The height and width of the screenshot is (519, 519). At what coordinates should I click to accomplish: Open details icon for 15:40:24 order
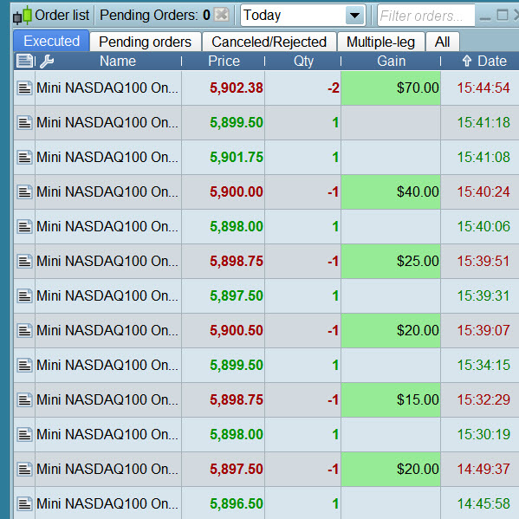(x=24, y=192)
